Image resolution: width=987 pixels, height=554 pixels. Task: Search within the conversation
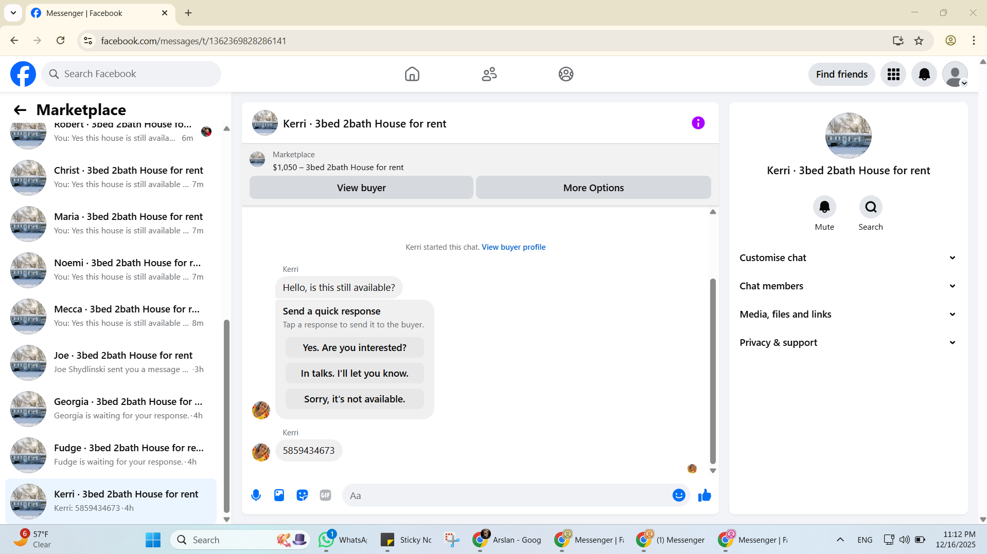coord(871,207)
